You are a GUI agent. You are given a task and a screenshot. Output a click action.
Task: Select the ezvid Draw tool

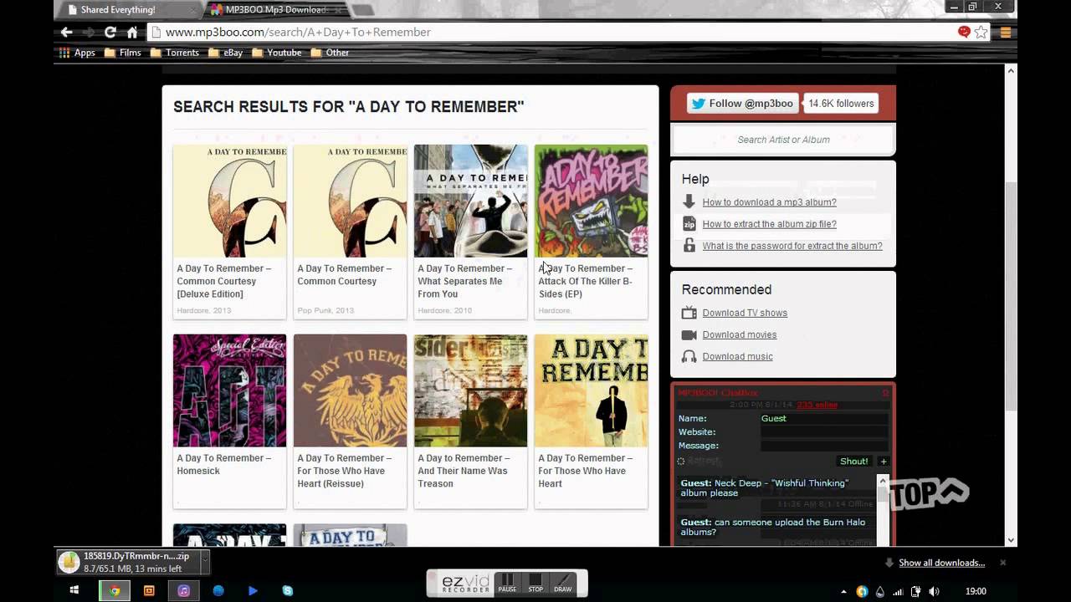(x=563, y=583)
